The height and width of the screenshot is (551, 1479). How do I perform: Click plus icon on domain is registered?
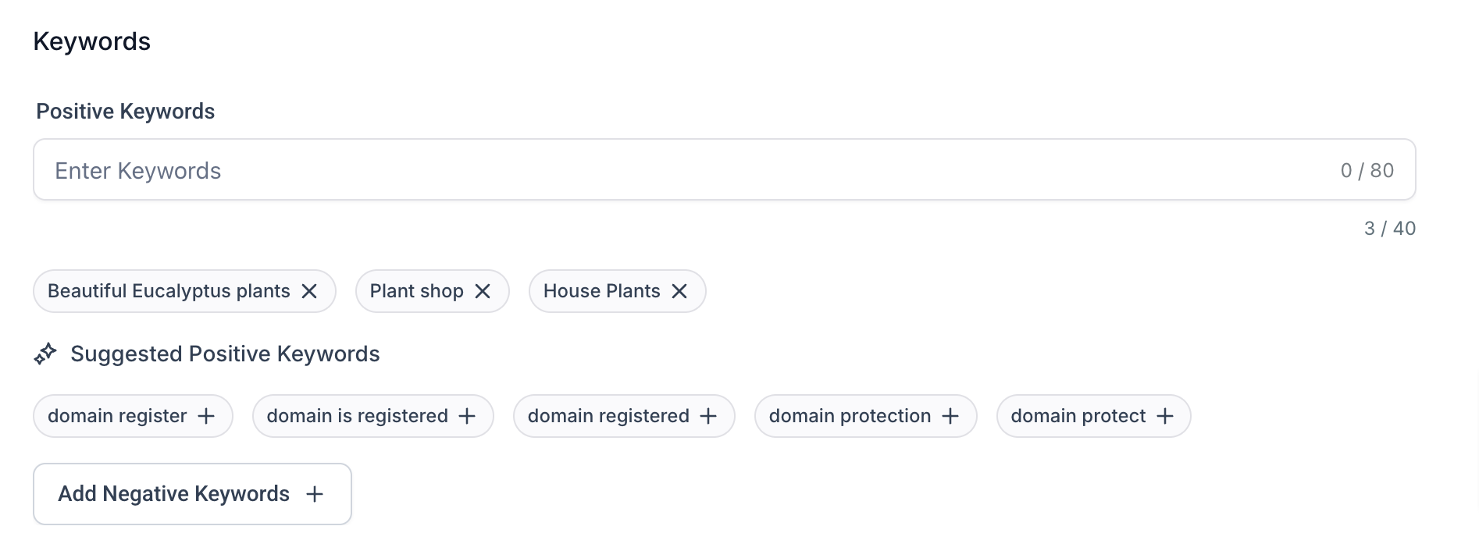467,416
